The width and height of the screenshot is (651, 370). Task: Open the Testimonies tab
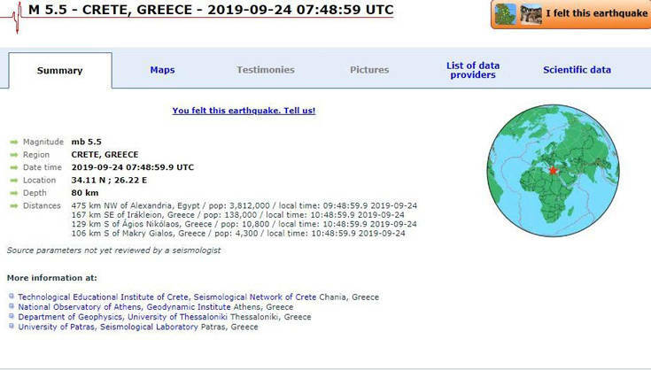266,70
